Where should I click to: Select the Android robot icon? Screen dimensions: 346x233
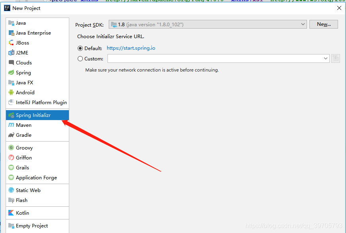tap(11, 92)
